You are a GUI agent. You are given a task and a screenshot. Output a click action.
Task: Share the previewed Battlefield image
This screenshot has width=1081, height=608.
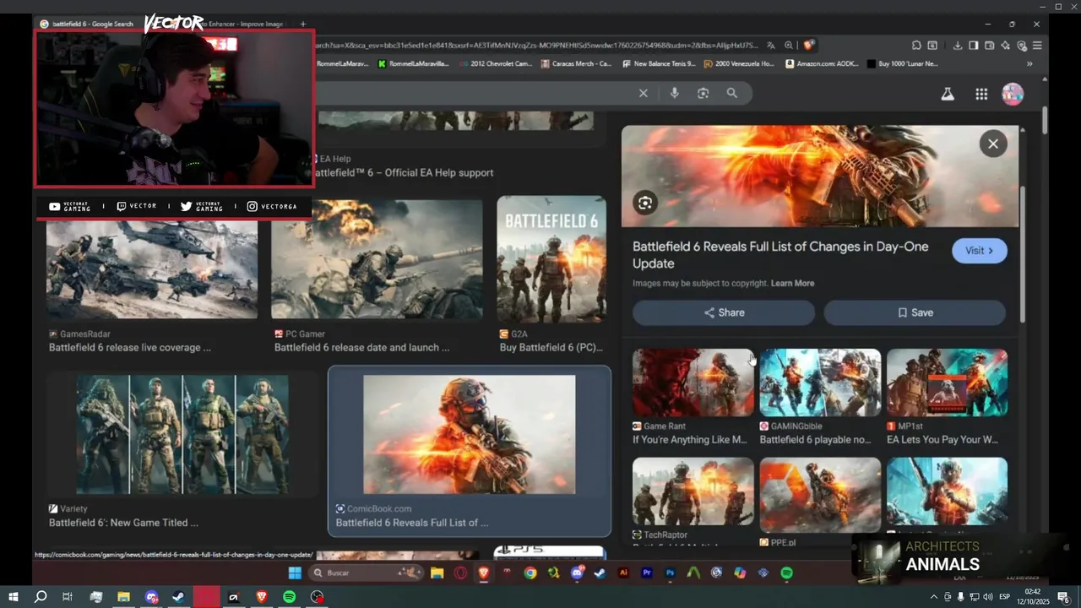click(724, 312)
